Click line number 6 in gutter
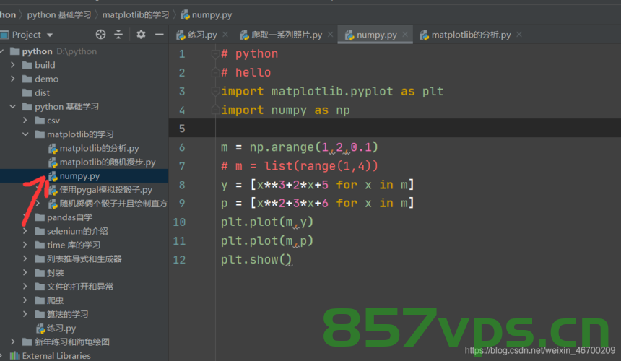621x361 pixels. (182, 147)
